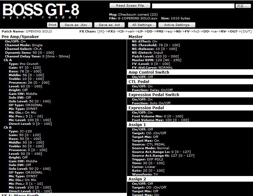Click the 'Expression Pedal Switch' section heading

click(x=154, y=95)
